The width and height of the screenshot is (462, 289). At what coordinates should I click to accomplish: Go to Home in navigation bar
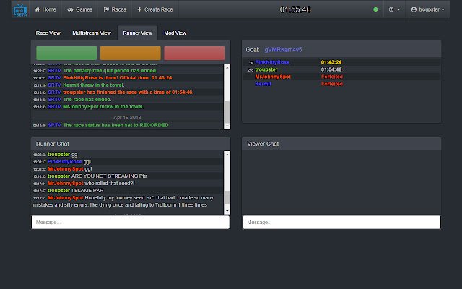click(45, 9)
